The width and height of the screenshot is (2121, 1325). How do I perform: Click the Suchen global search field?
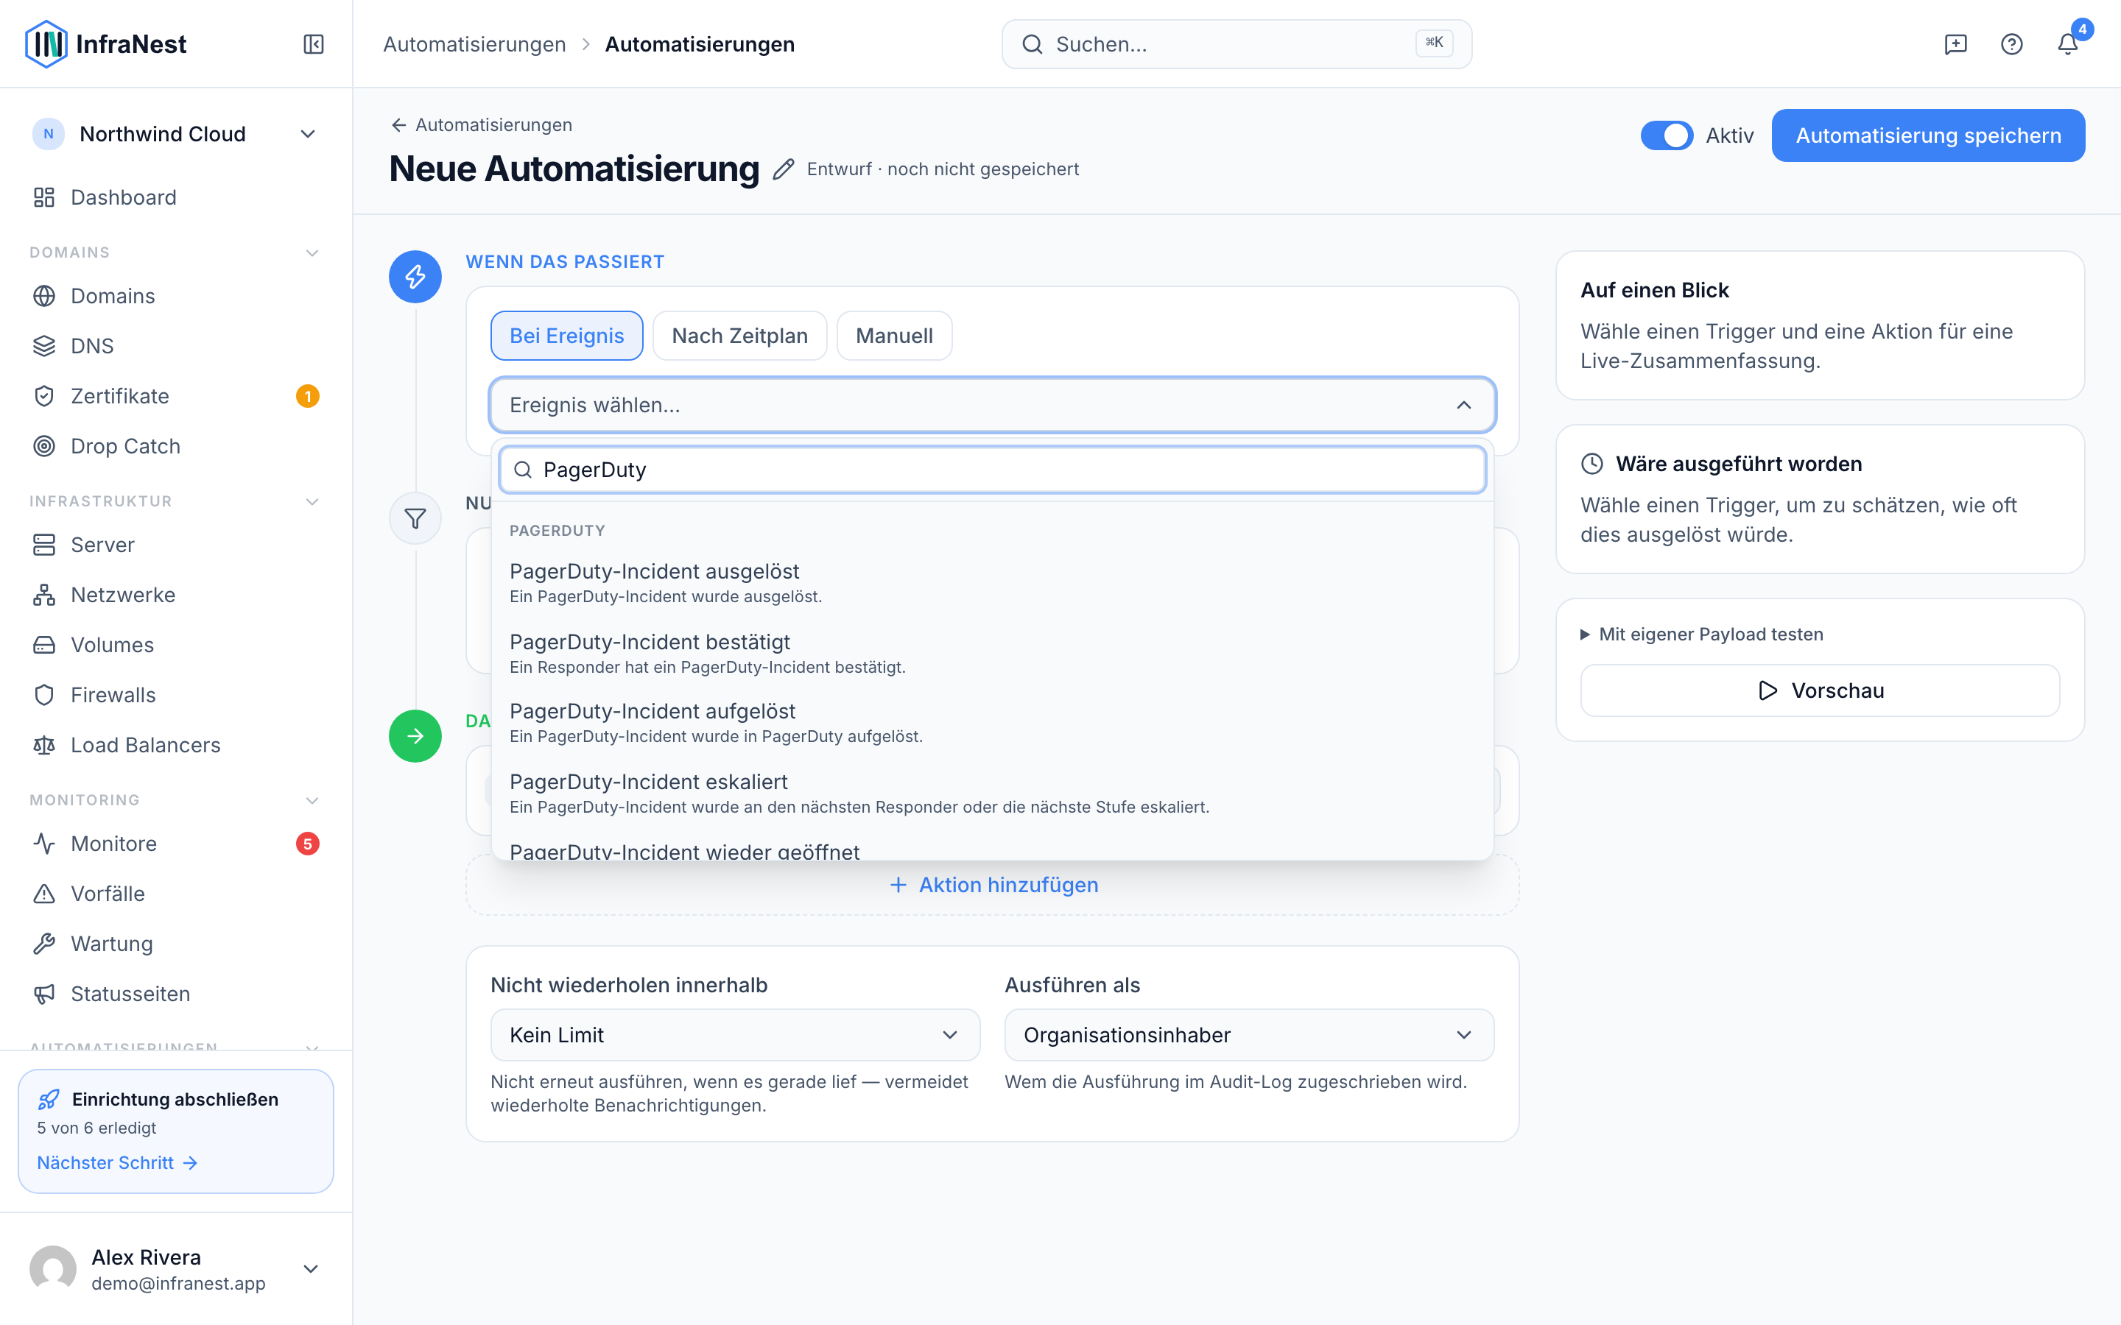(1237, 44)
